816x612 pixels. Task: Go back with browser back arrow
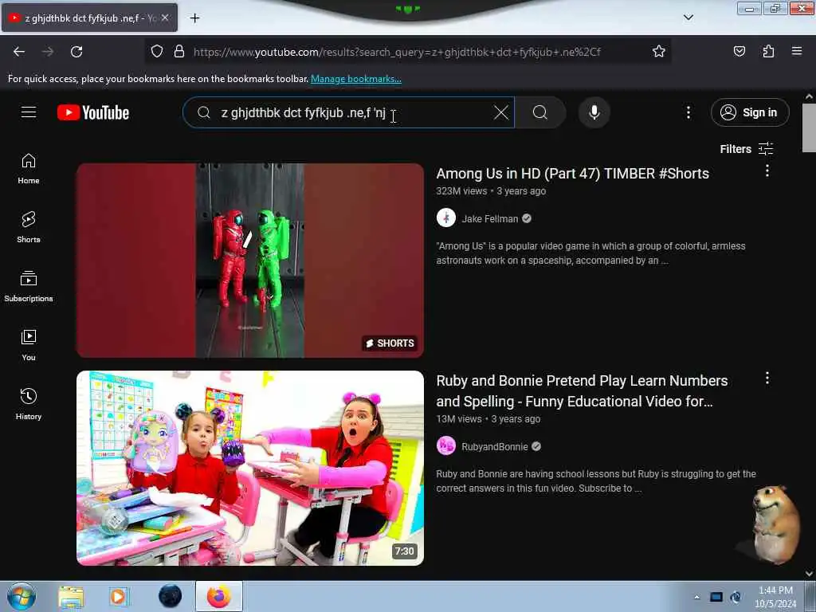tap(19, 52)
